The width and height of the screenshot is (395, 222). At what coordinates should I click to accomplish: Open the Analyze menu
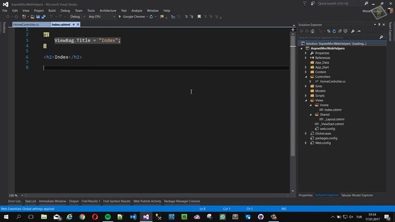(x=137, y=10)
